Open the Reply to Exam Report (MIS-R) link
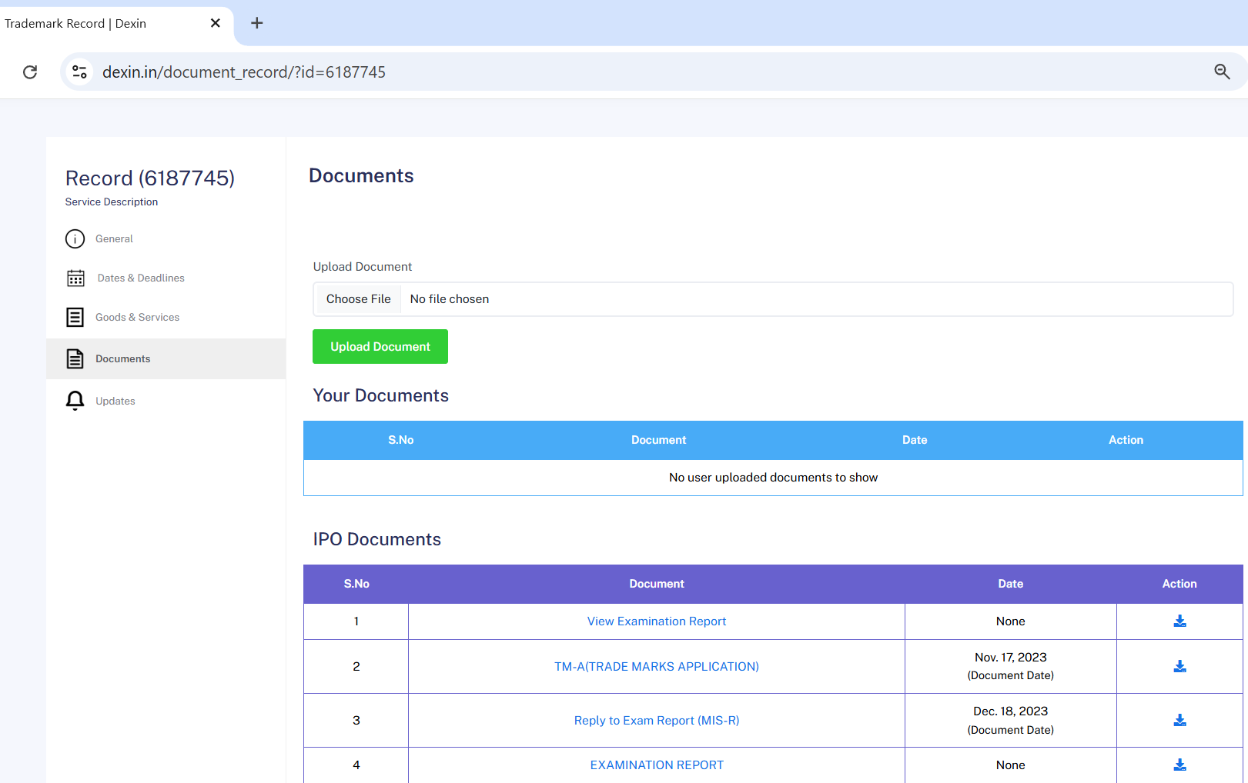 coord(656,720)
